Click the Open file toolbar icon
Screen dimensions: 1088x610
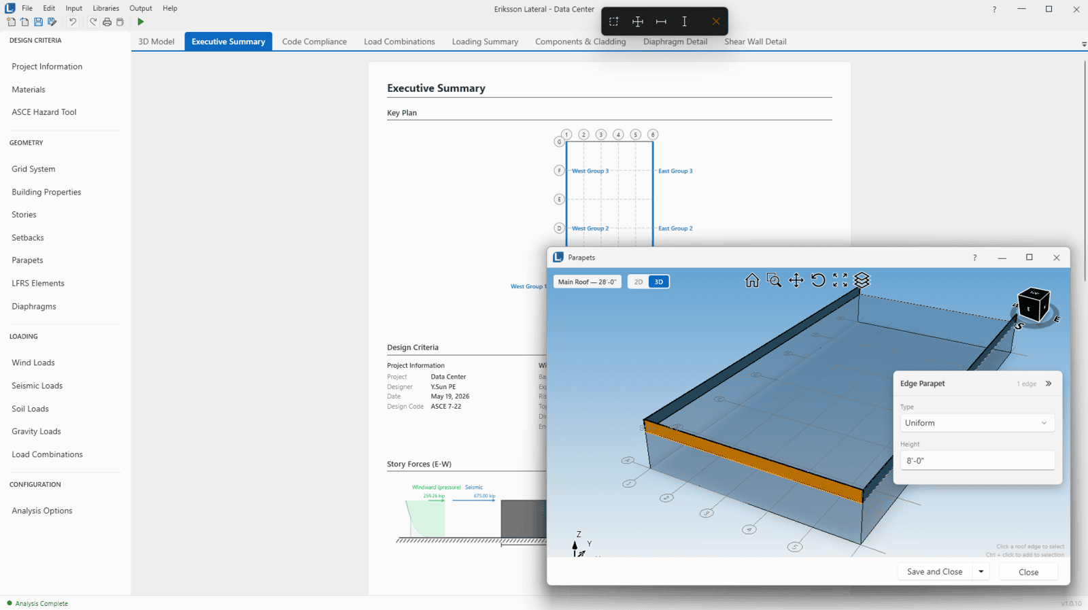pos(24,22)
